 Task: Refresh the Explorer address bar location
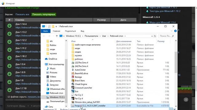155,36
